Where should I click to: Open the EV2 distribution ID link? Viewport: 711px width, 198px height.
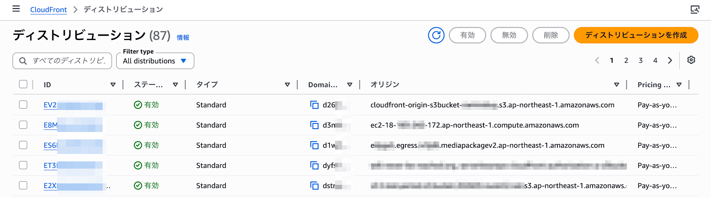pos(73,105)
